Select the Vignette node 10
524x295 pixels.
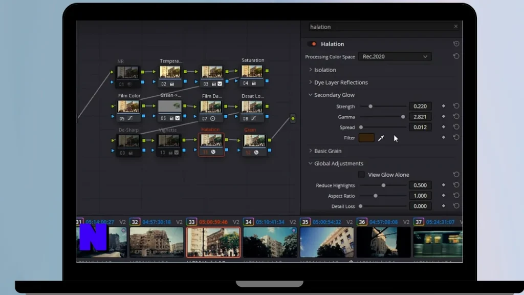pyautogui.click(x=169, y=145)
